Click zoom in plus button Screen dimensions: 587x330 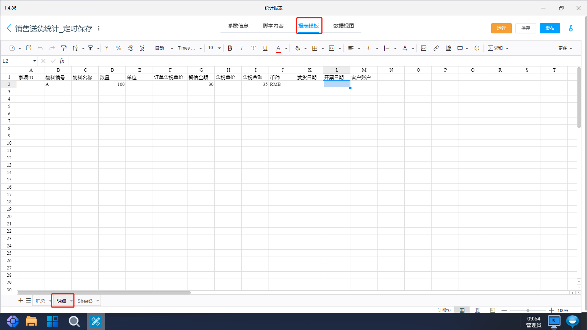[x=552, y=310]
